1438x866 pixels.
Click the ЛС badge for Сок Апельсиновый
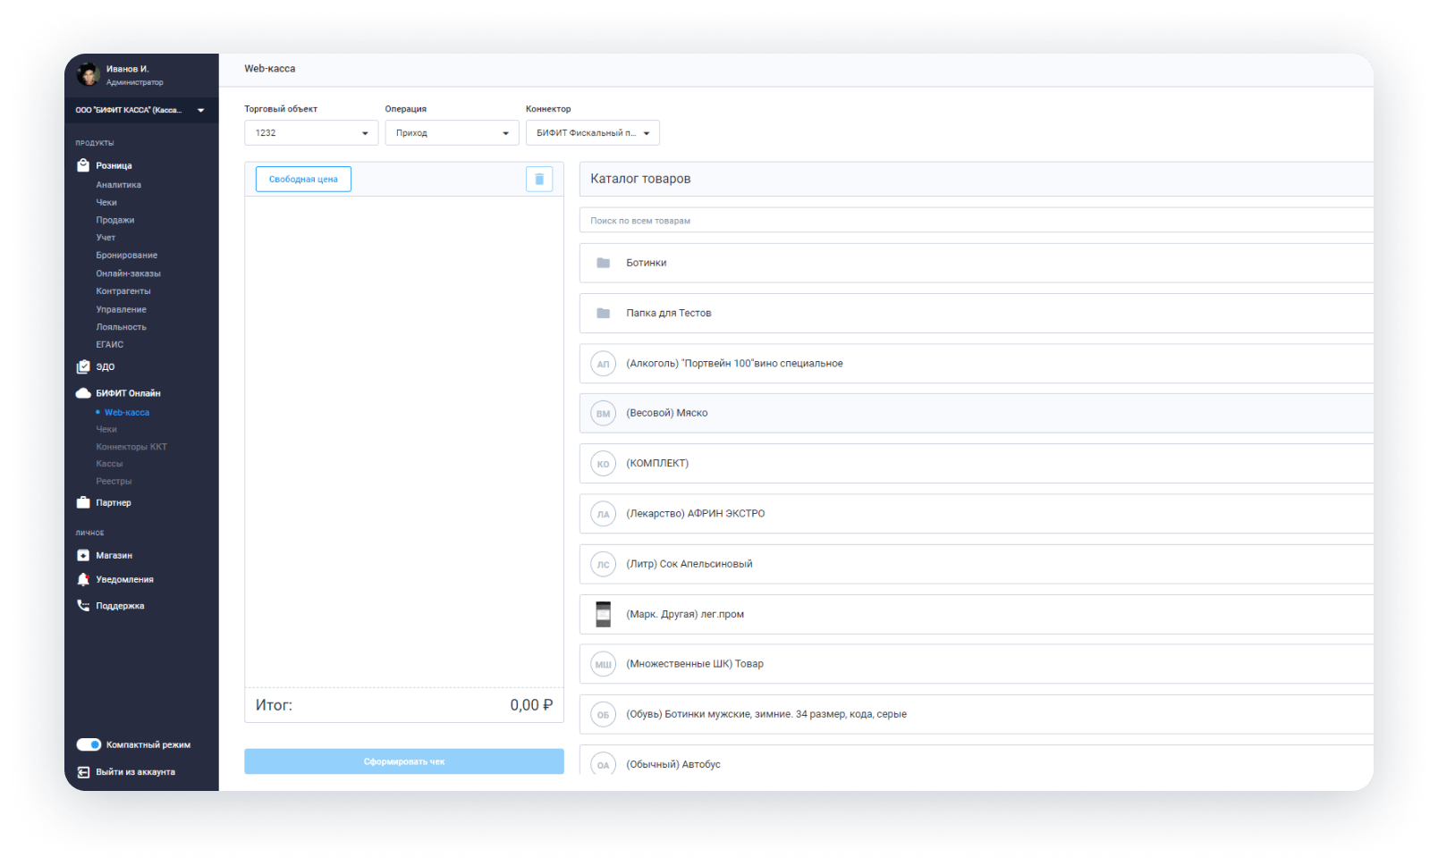click(x=604, y=564)
